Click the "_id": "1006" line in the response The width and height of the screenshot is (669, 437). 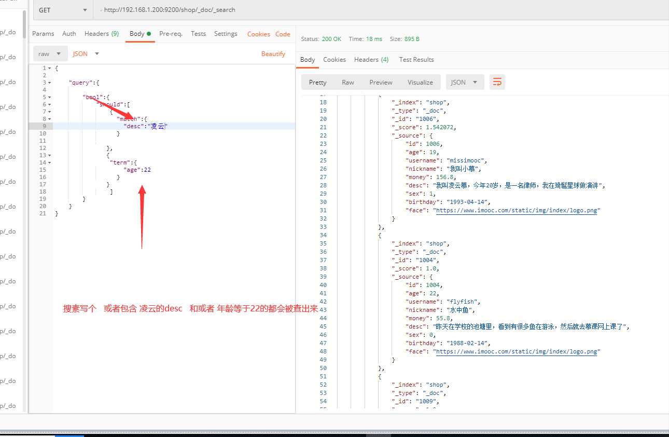click(x=415, y=119)
